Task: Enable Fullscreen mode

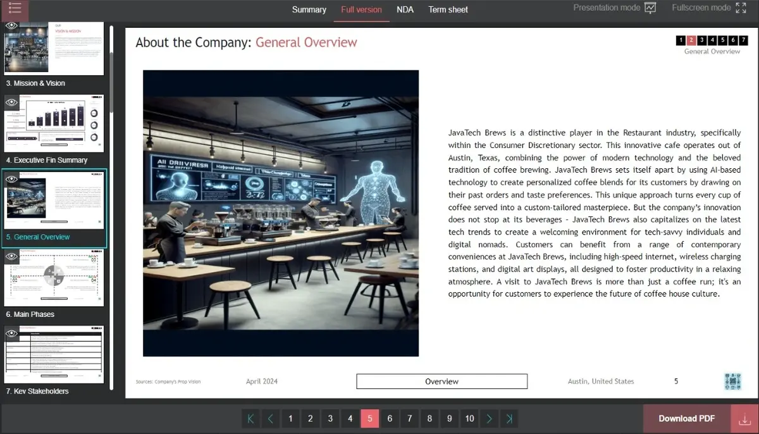Action: coord(710,8)
